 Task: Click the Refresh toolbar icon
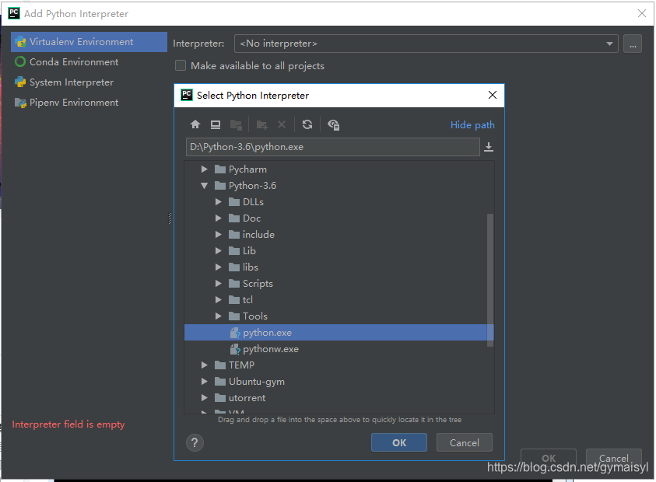307,124
